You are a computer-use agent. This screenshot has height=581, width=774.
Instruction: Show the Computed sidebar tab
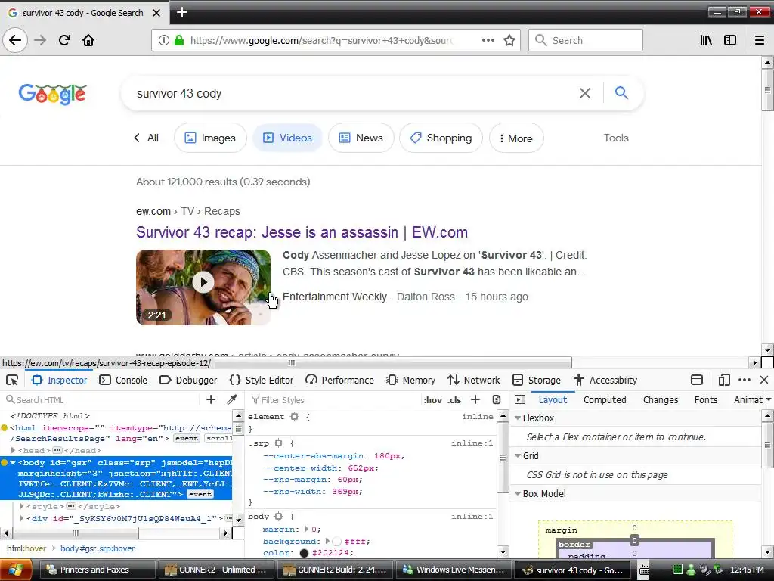605,399
